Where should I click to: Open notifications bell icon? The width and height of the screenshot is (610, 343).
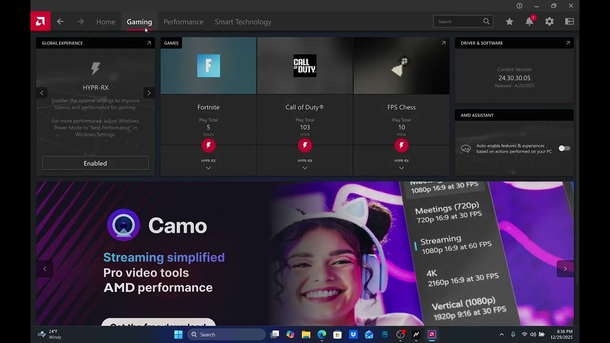529,21
